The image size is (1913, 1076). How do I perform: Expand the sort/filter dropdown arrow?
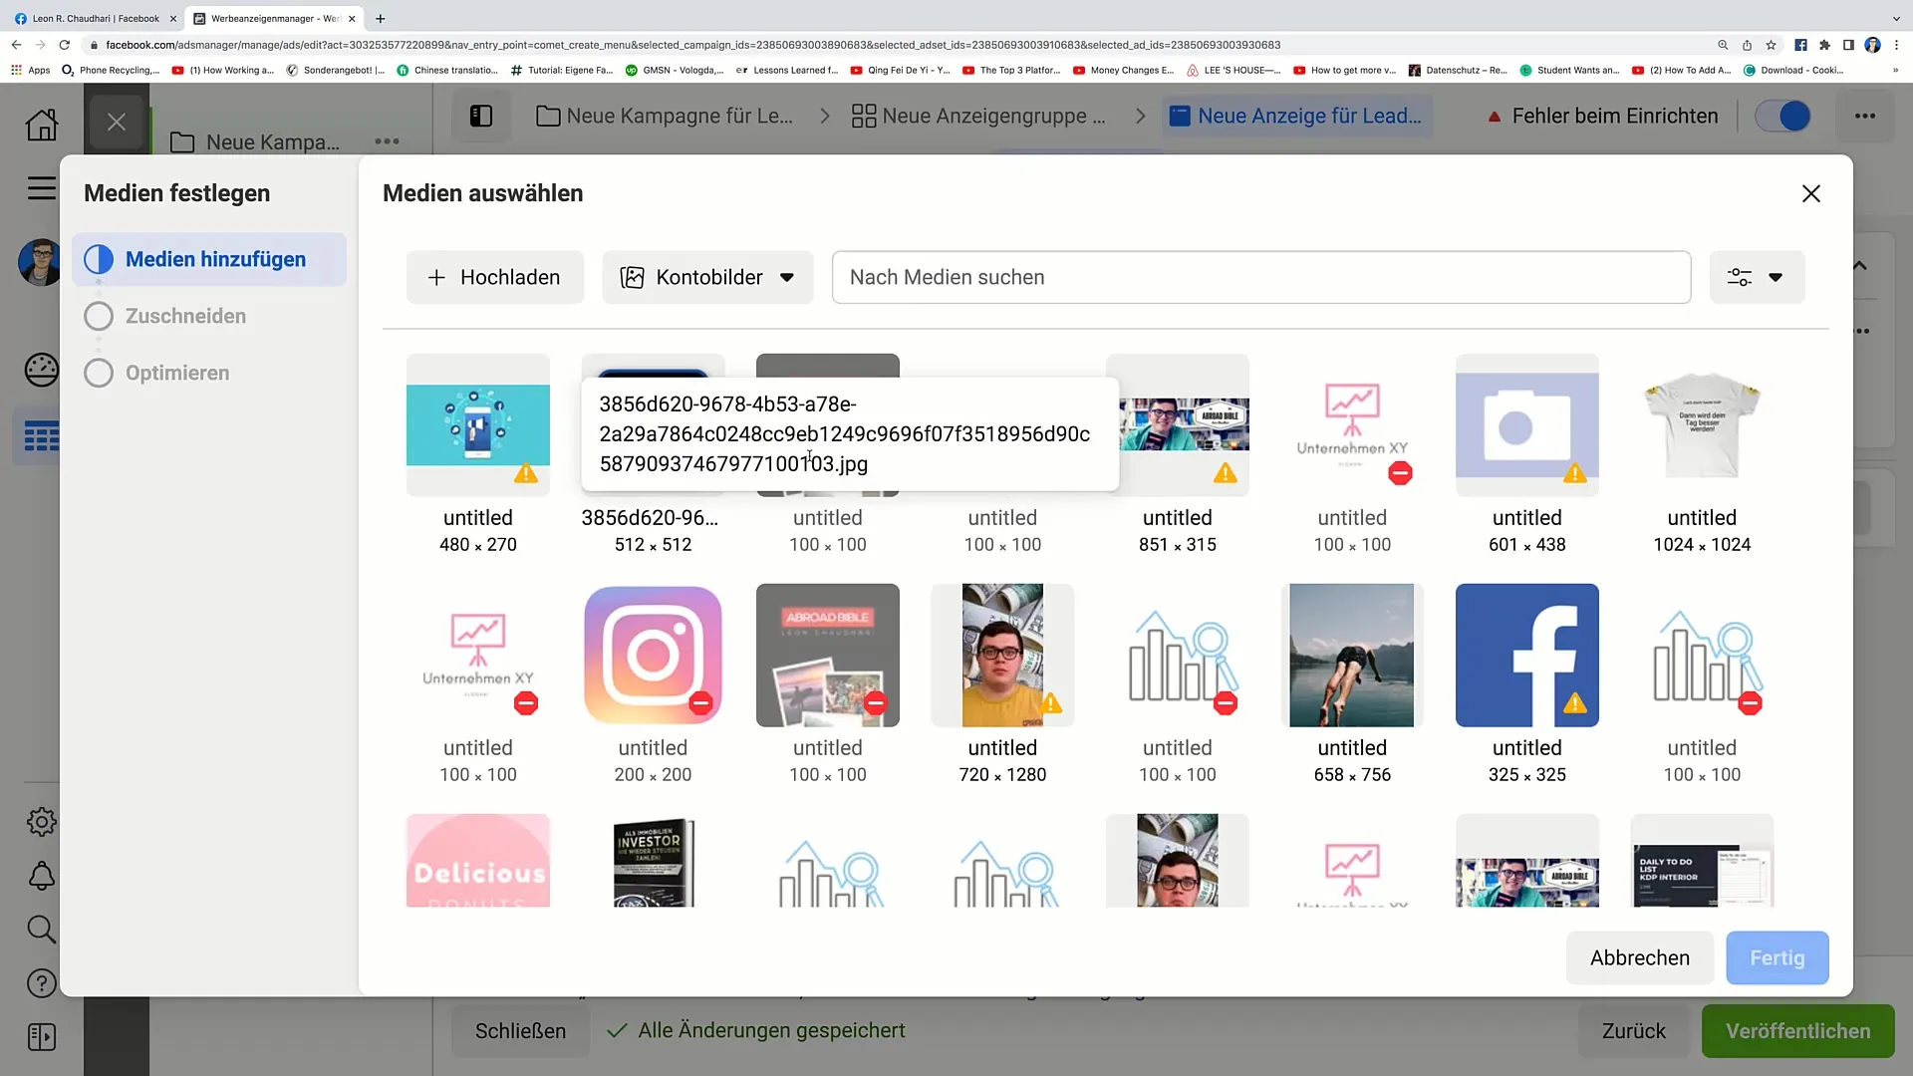pyautogui.click(x=1776, y=277)
